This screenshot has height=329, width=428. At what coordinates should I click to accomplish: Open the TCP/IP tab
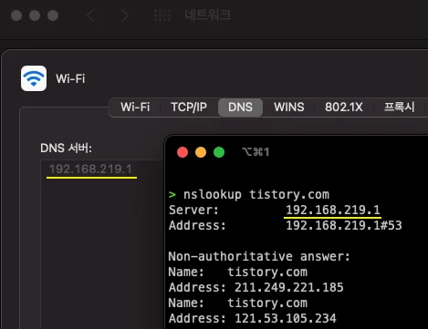pyautogui.click(x=189, y=107)
